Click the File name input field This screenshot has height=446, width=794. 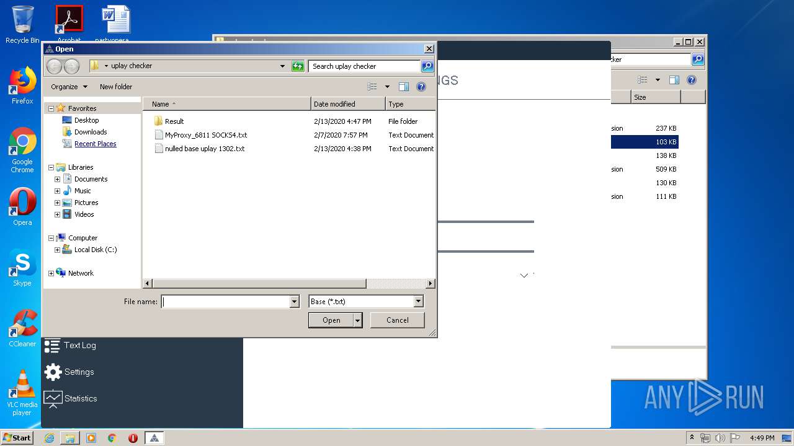225,302
